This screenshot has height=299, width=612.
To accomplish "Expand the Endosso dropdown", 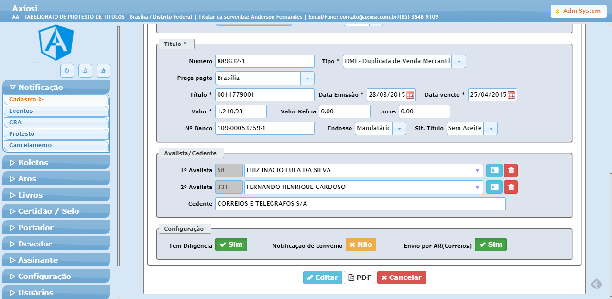I will pyautogui.click(x=399, y=128).
